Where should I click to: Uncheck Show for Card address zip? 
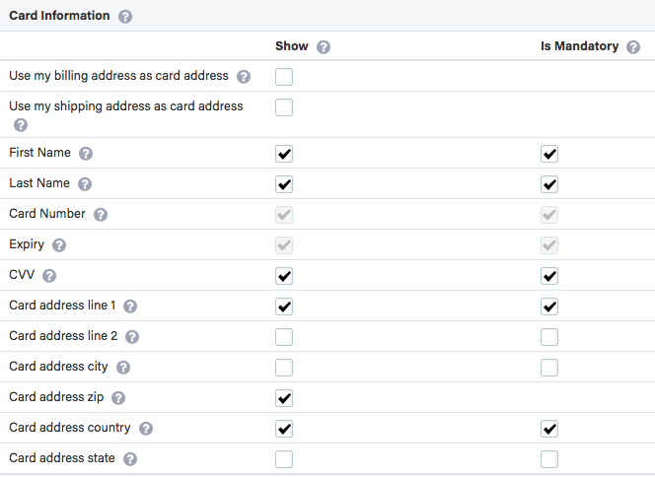pyautogui.click(x=284, y=398)
